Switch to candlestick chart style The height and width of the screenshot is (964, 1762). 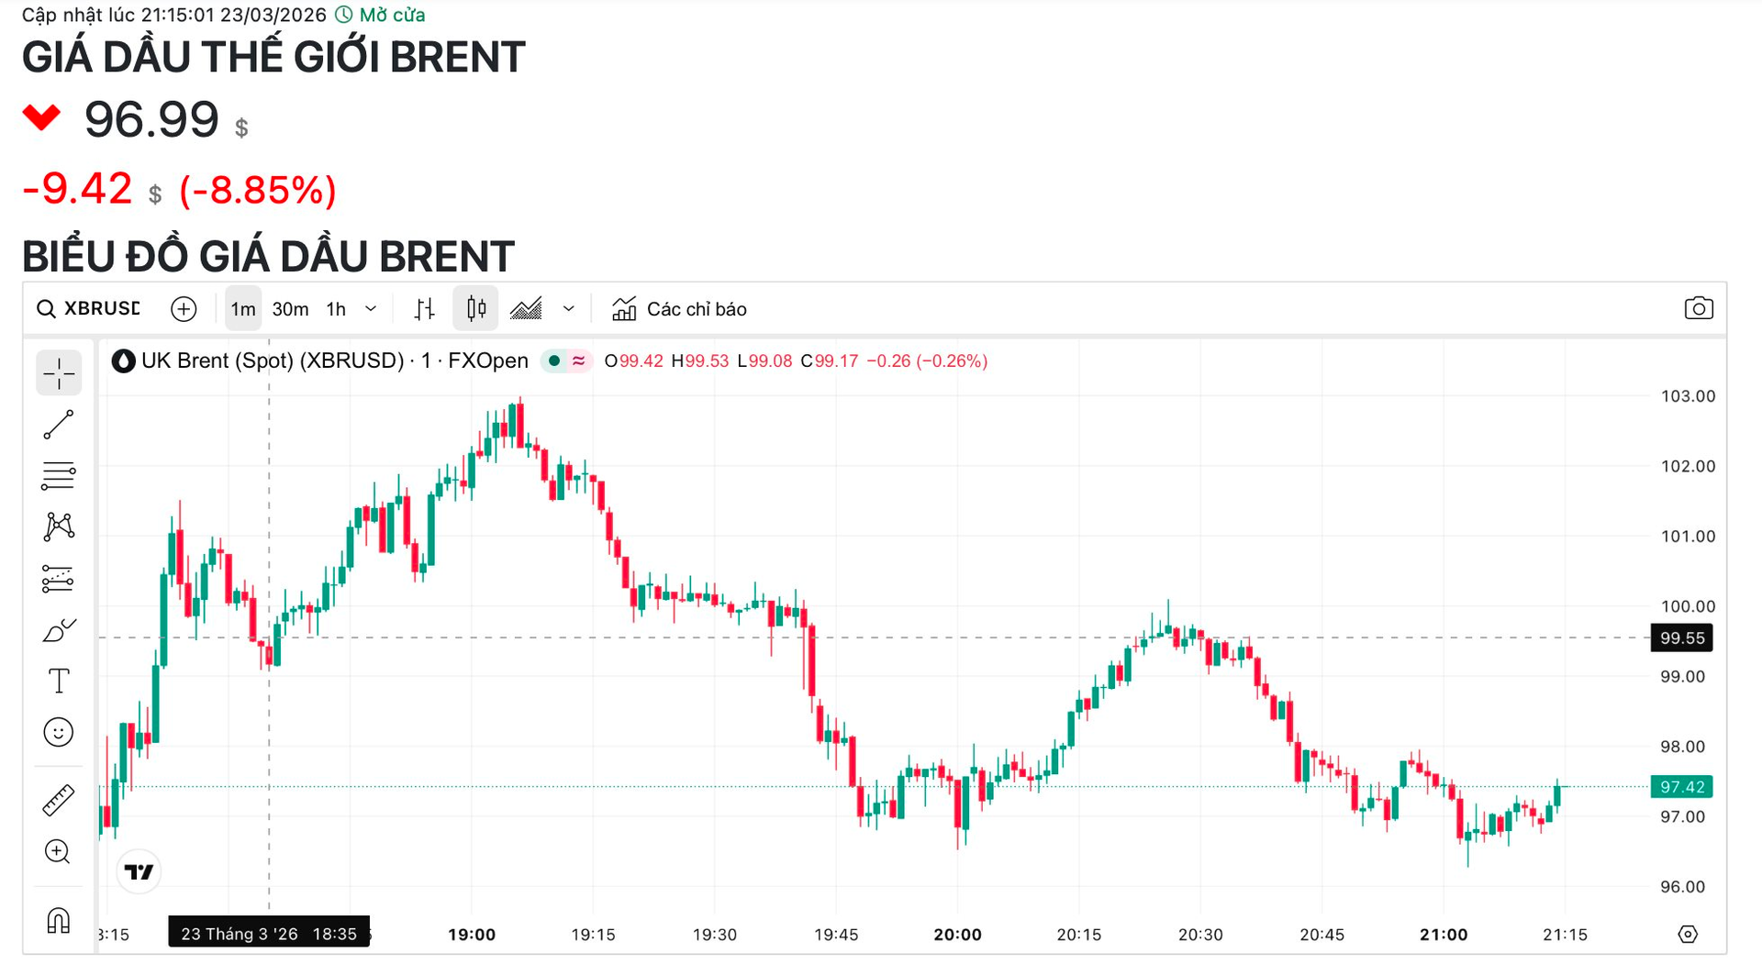coord(475,309)
